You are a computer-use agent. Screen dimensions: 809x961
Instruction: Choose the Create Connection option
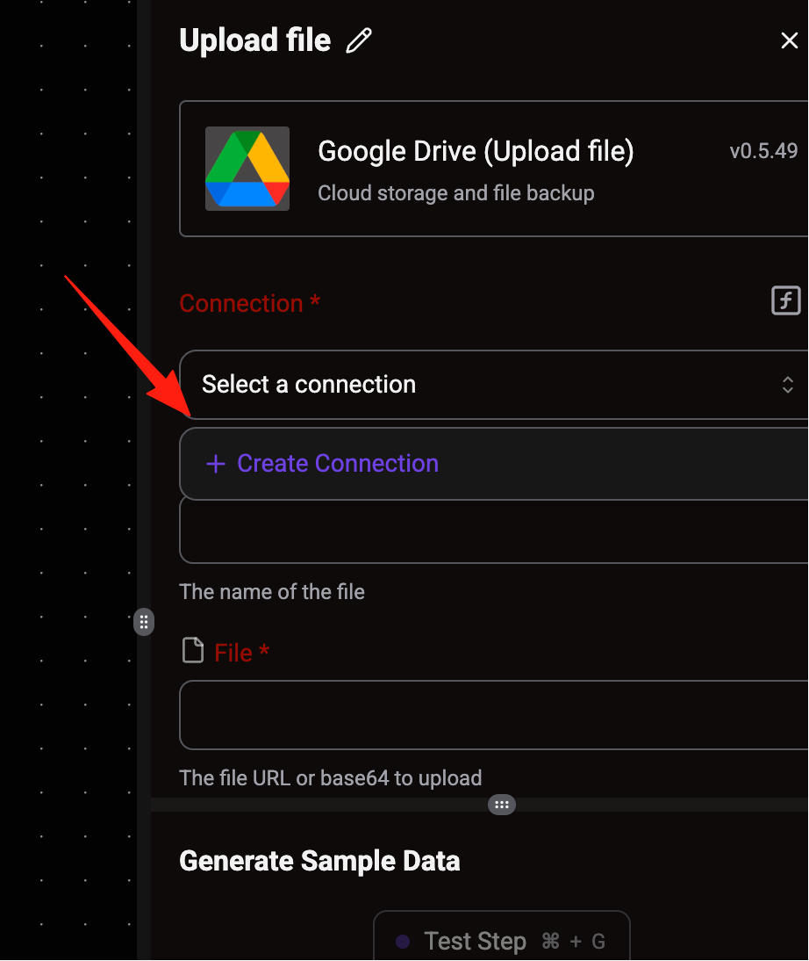pyautogui.click(x=494, y=464)
